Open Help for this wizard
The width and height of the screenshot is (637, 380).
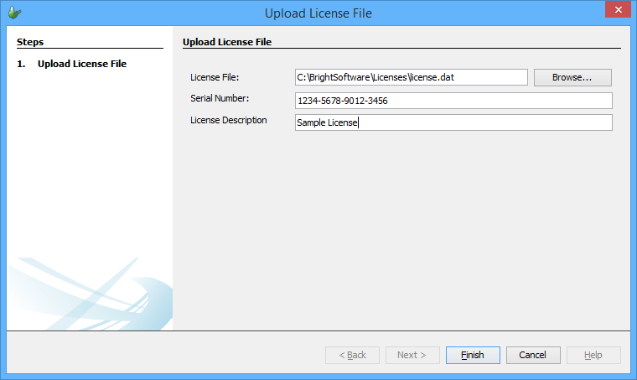[x=593, y=355]
